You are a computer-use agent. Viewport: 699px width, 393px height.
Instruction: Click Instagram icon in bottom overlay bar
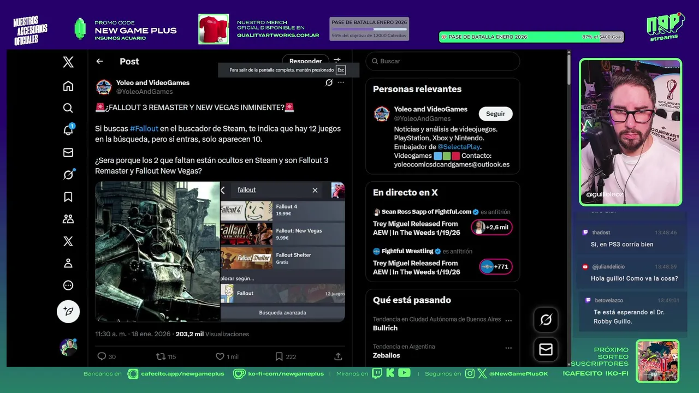[x=470, y=373]
